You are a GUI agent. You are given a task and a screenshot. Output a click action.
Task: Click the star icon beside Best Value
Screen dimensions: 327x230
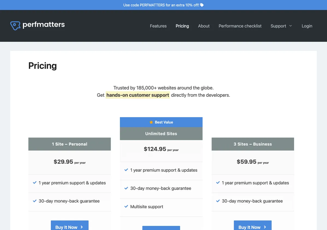pos(151,122)
